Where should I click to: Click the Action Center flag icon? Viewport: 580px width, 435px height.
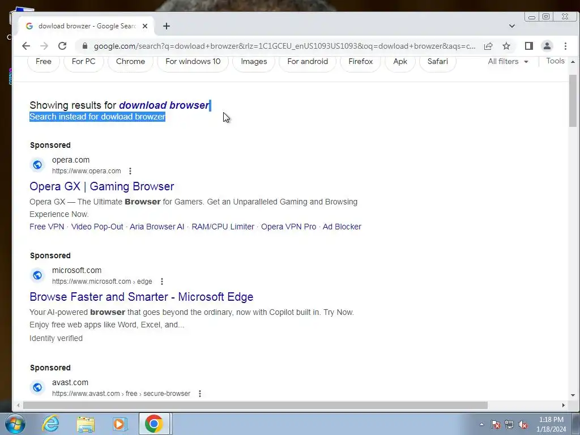coord(495,424)
